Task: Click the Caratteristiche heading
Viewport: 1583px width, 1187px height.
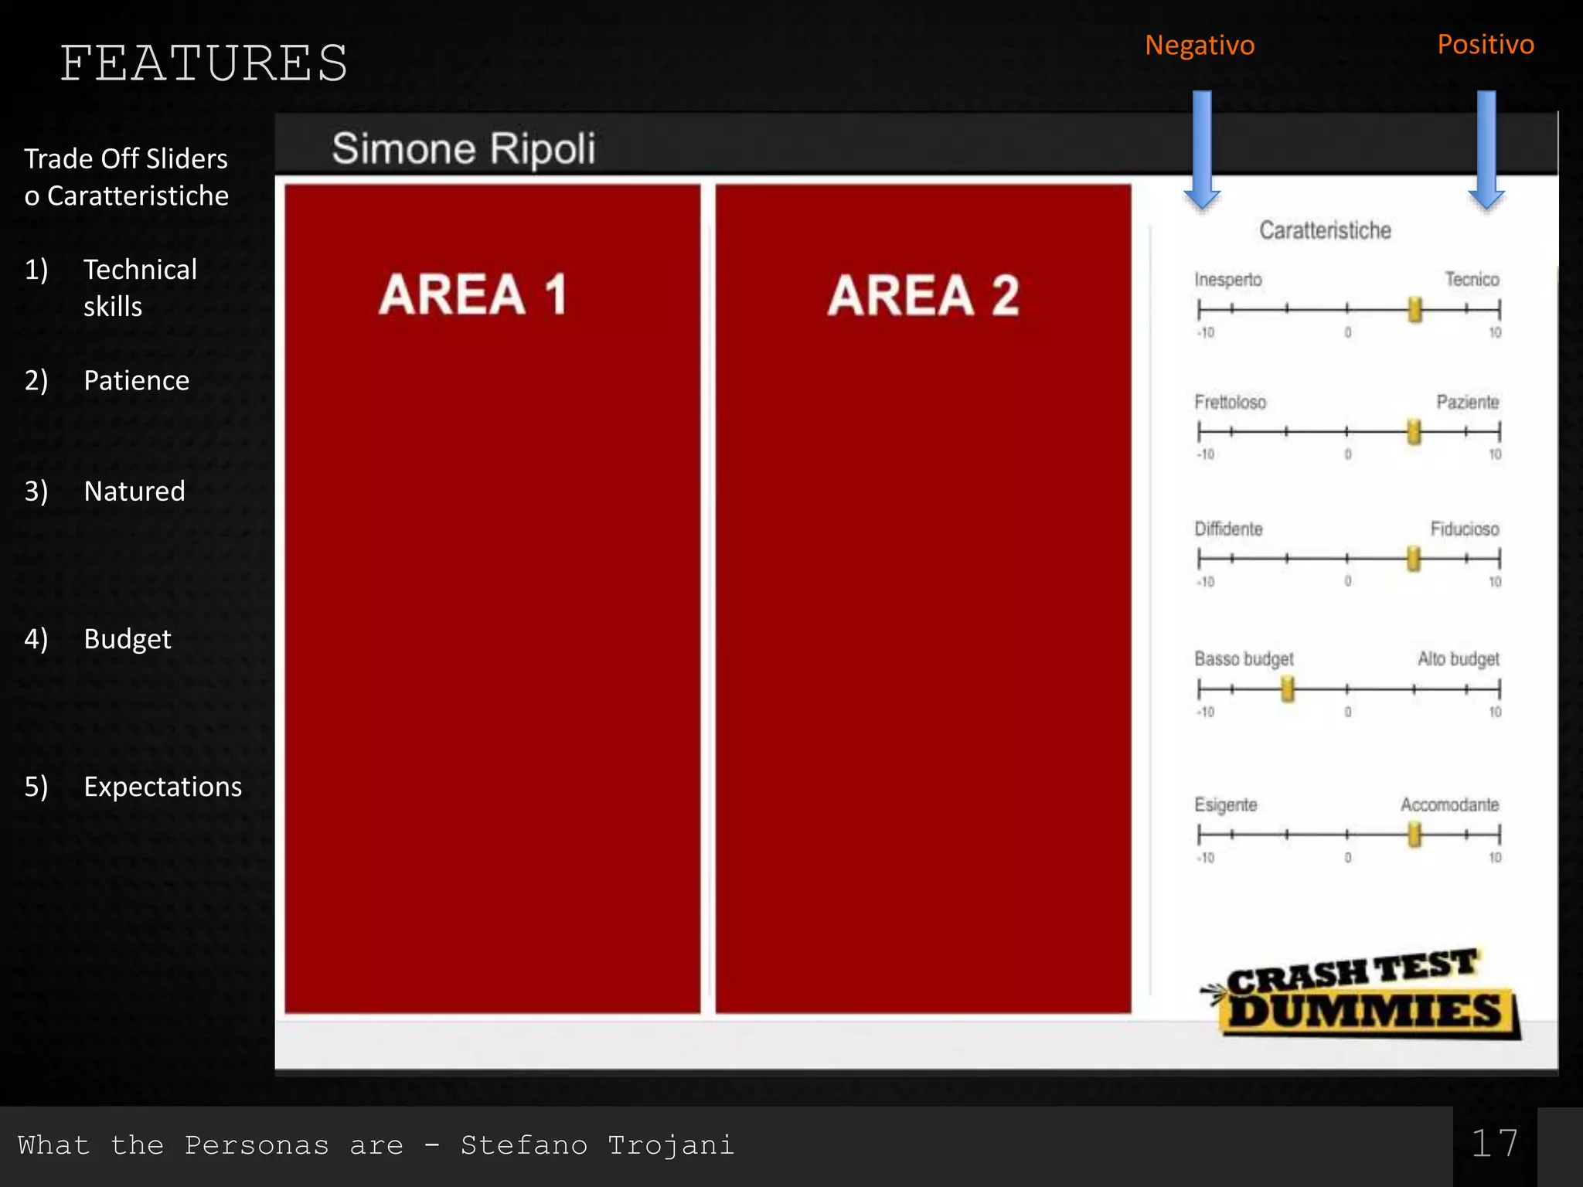Action: (1325, 230)
